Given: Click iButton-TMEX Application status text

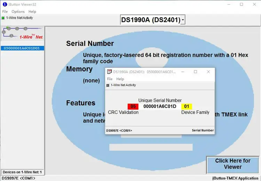Looking at the screenshot, I should tap(235, 178).
